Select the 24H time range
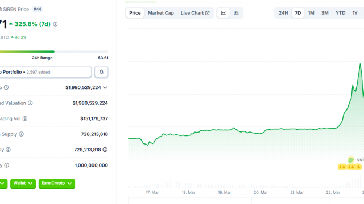This screenshot has height=204, width=364. (283, 13)
